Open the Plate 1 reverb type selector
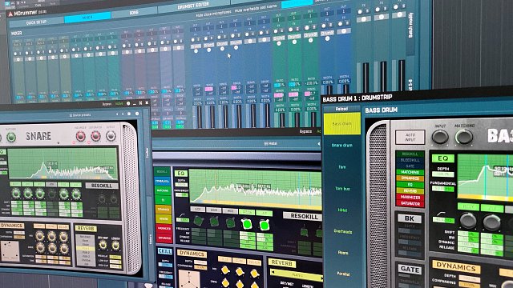513x288 pixels. tap(296, 275)
